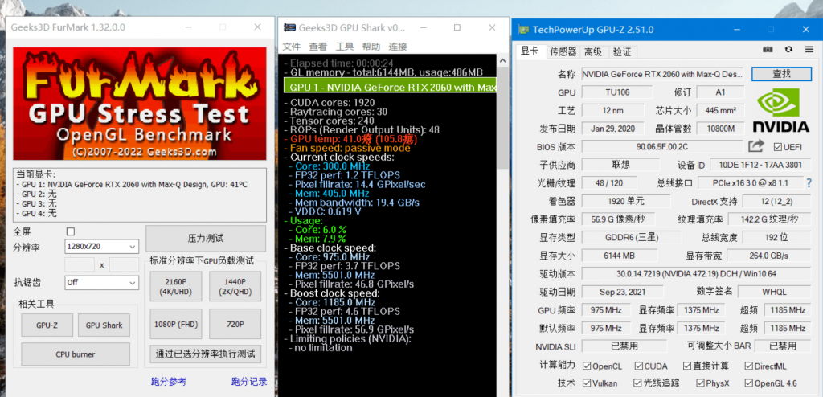Click the 1440P (2K/QHD) preset button
Screen dimensions: 823x397
[235, 287]
